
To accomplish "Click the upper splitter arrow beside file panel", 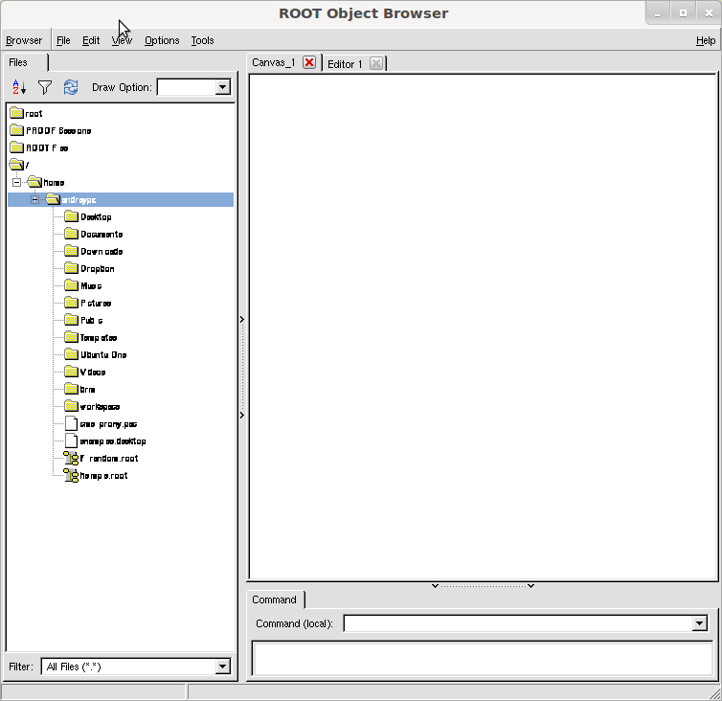I will pyautogui.click(x=241, y=319).
